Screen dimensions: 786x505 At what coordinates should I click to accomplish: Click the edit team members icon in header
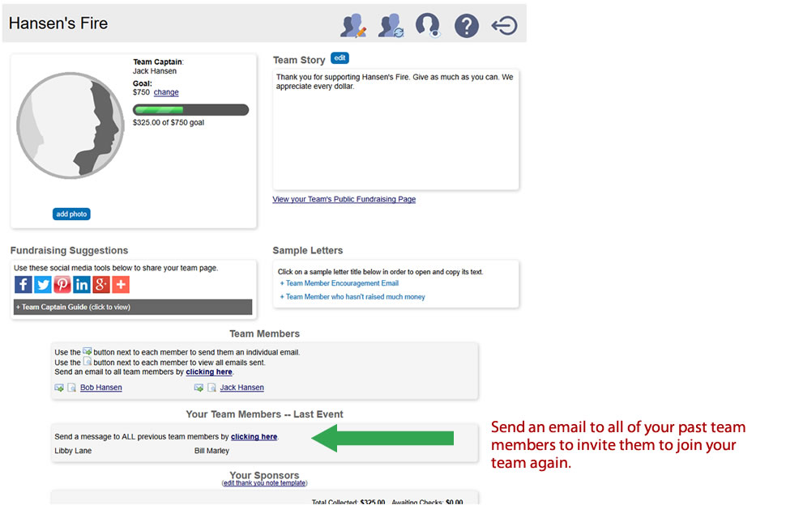(x=353, y=25)
